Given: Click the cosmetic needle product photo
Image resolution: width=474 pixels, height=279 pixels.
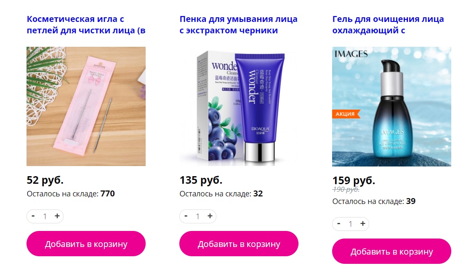Looking at the screenshot, I should pyautogui.click(x=86, y=106).
